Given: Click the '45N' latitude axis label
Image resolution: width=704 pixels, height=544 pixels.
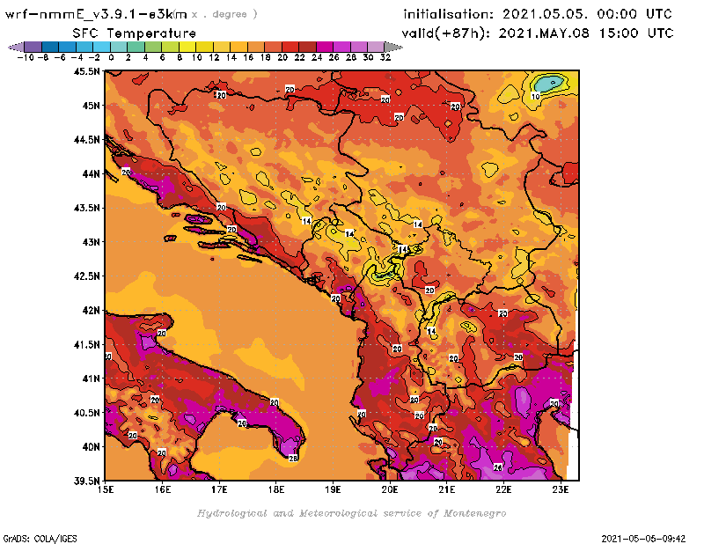Looking at the screenshot, I should (x=91, y=106).
